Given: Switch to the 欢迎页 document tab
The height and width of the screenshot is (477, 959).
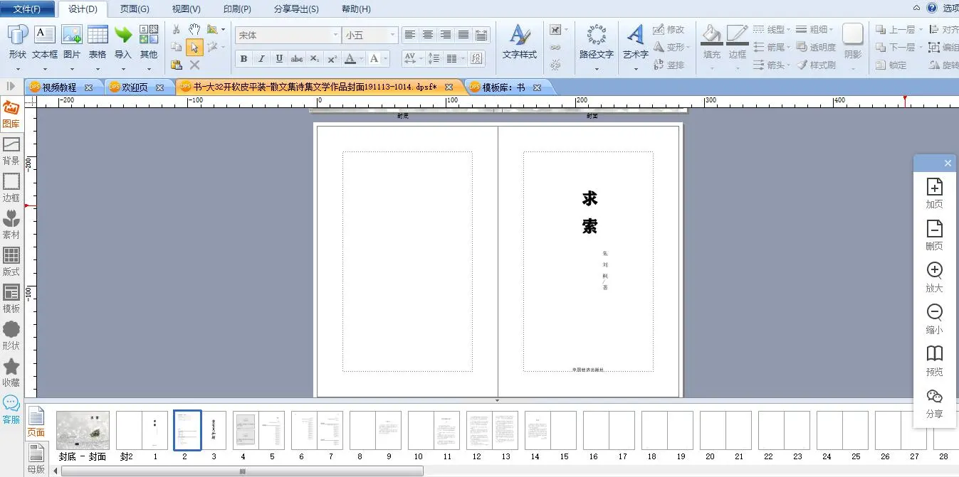Looking at the screenshot, I should coord(135,87).
